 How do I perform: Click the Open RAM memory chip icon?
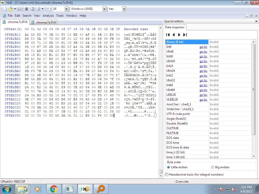pos(26,9)
